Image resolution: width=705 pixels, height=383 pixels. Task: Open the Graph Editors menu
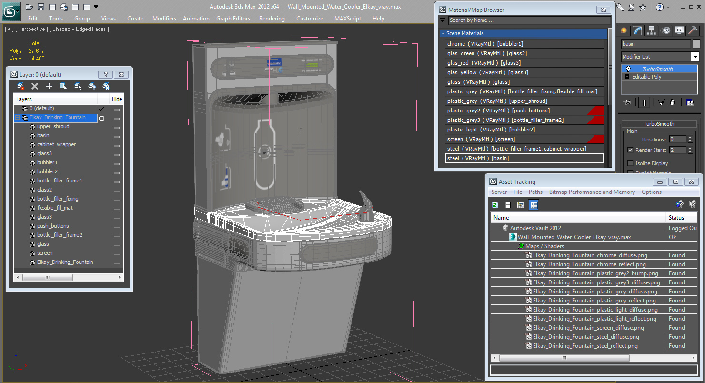click(x=233, y=19)
